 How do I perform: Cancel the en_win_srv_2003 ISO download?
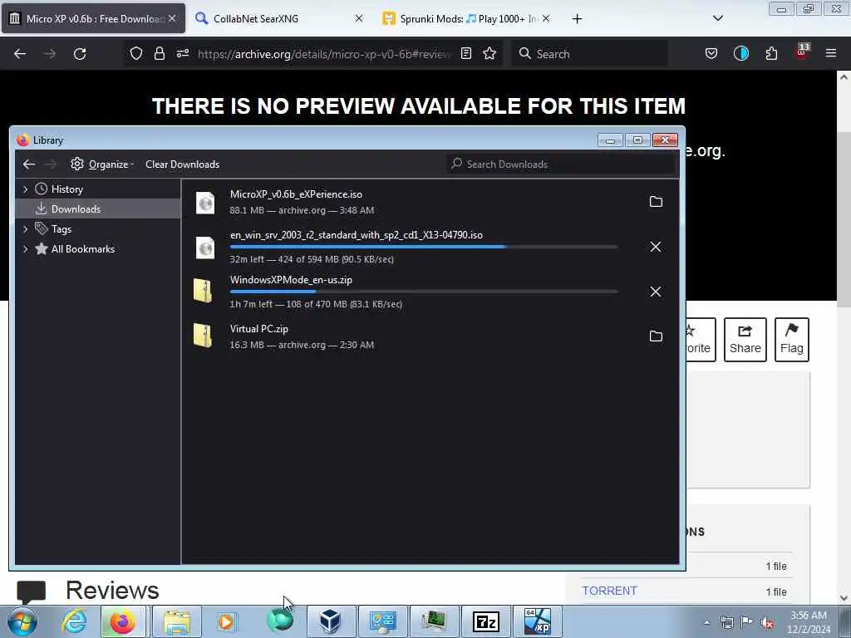[656, 247]
